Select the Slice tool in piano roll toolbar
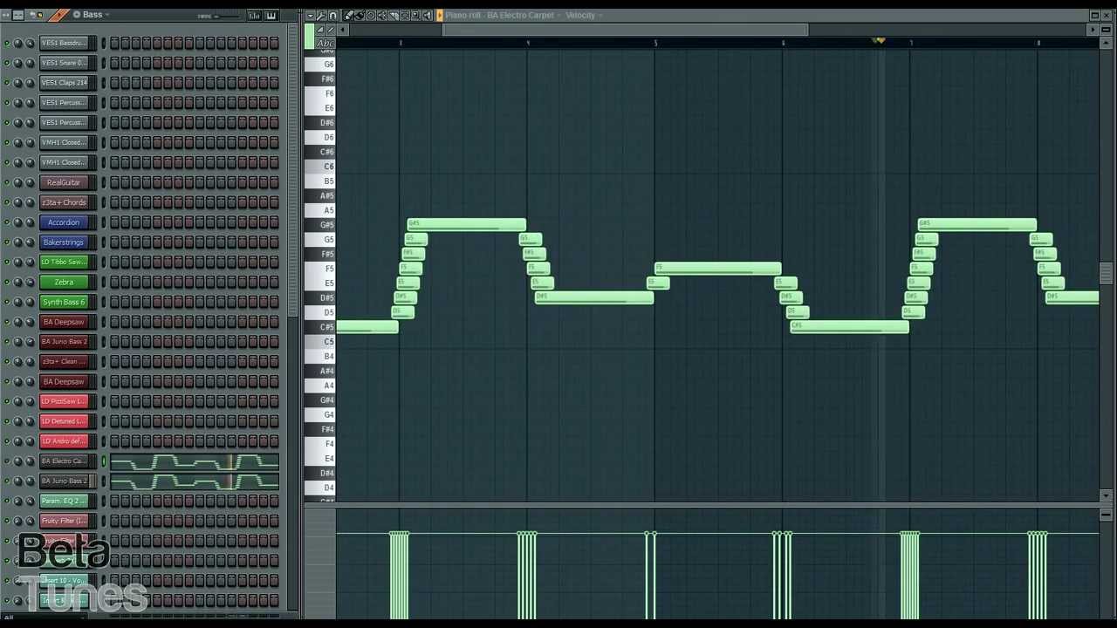The image size is (1117, 628). [x=394, y=15]
